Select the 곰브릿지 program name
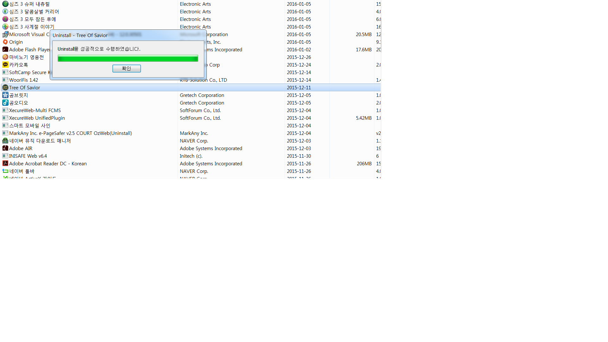This screenshot has height=342, width=608. click(19, 95)
